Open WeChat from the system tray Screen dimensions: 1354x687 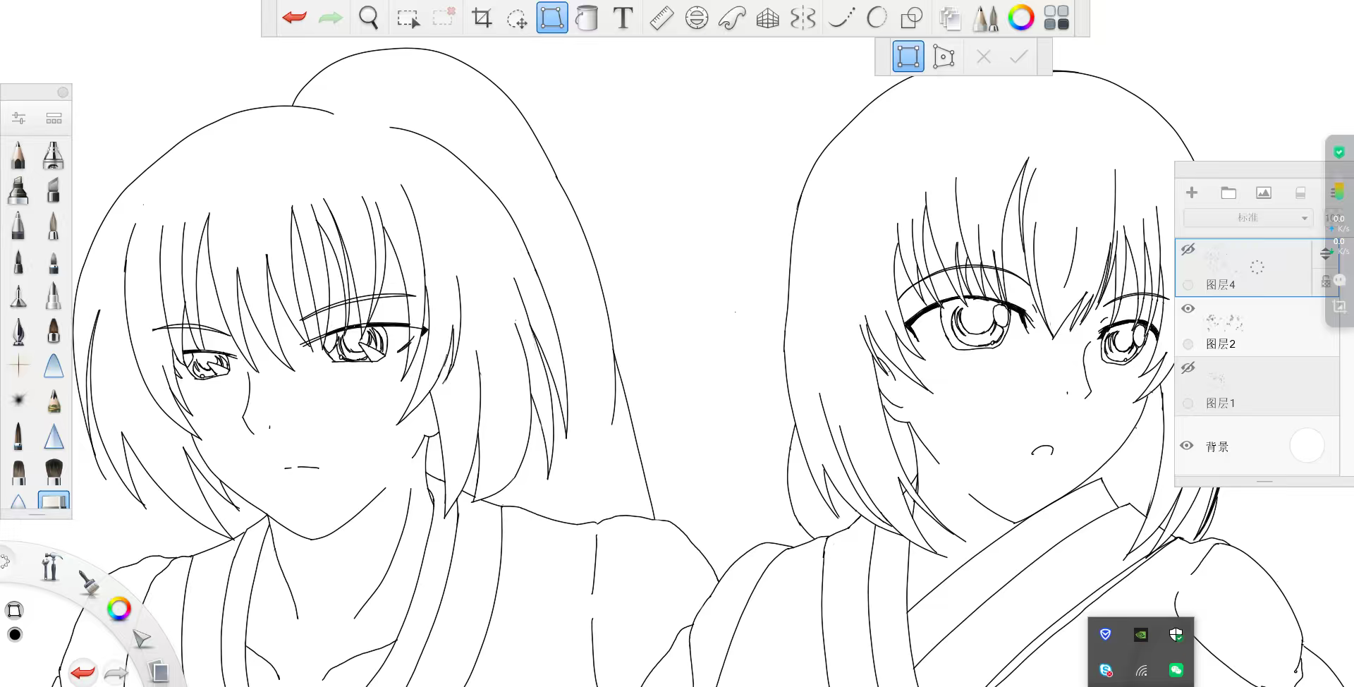1176,669
